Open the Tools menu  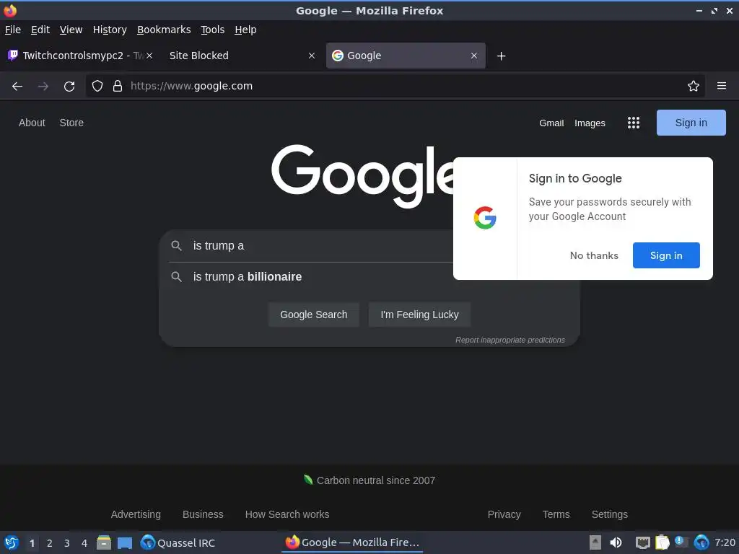tap(213, 30)
